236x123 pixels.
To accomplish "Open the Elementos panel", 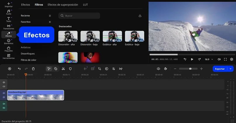I will click(x=8, y=42).
